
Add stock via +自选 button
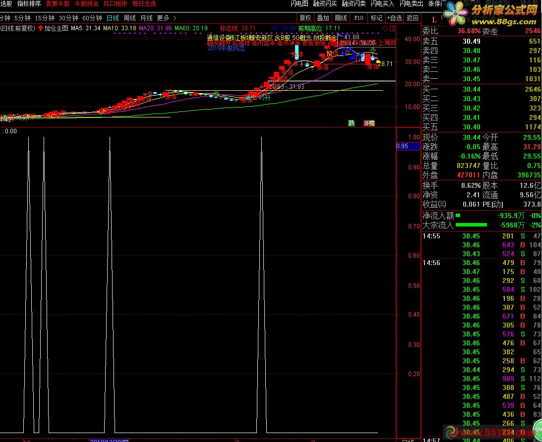coord(394,18)
